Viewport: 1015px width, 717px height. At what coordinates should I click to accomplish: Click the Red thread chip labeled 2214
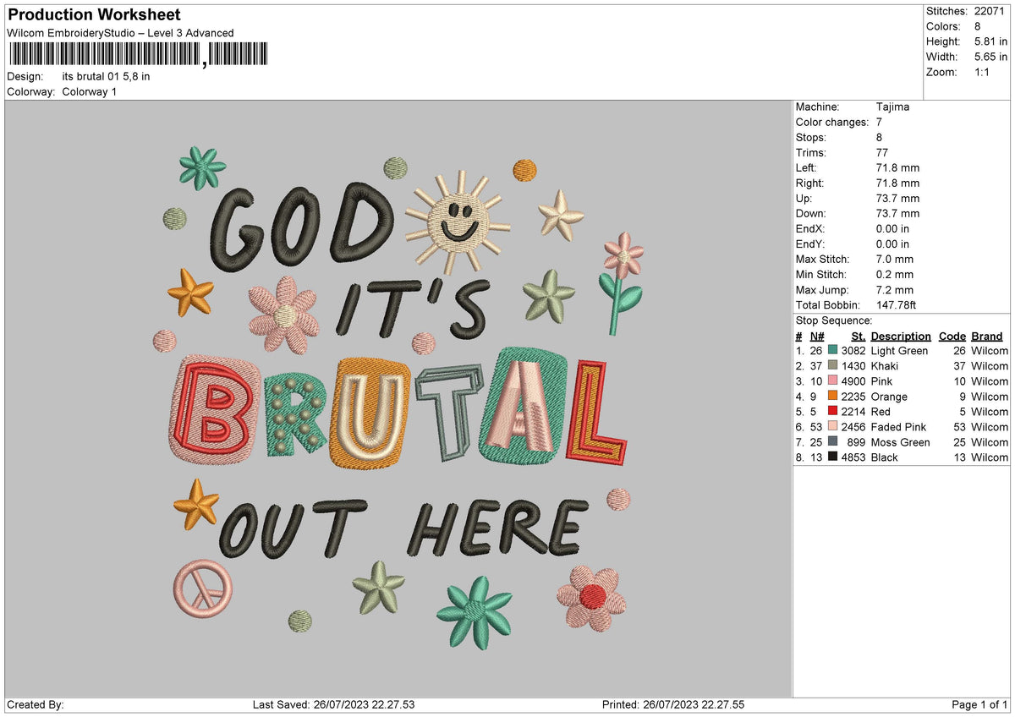pos(833,412)
